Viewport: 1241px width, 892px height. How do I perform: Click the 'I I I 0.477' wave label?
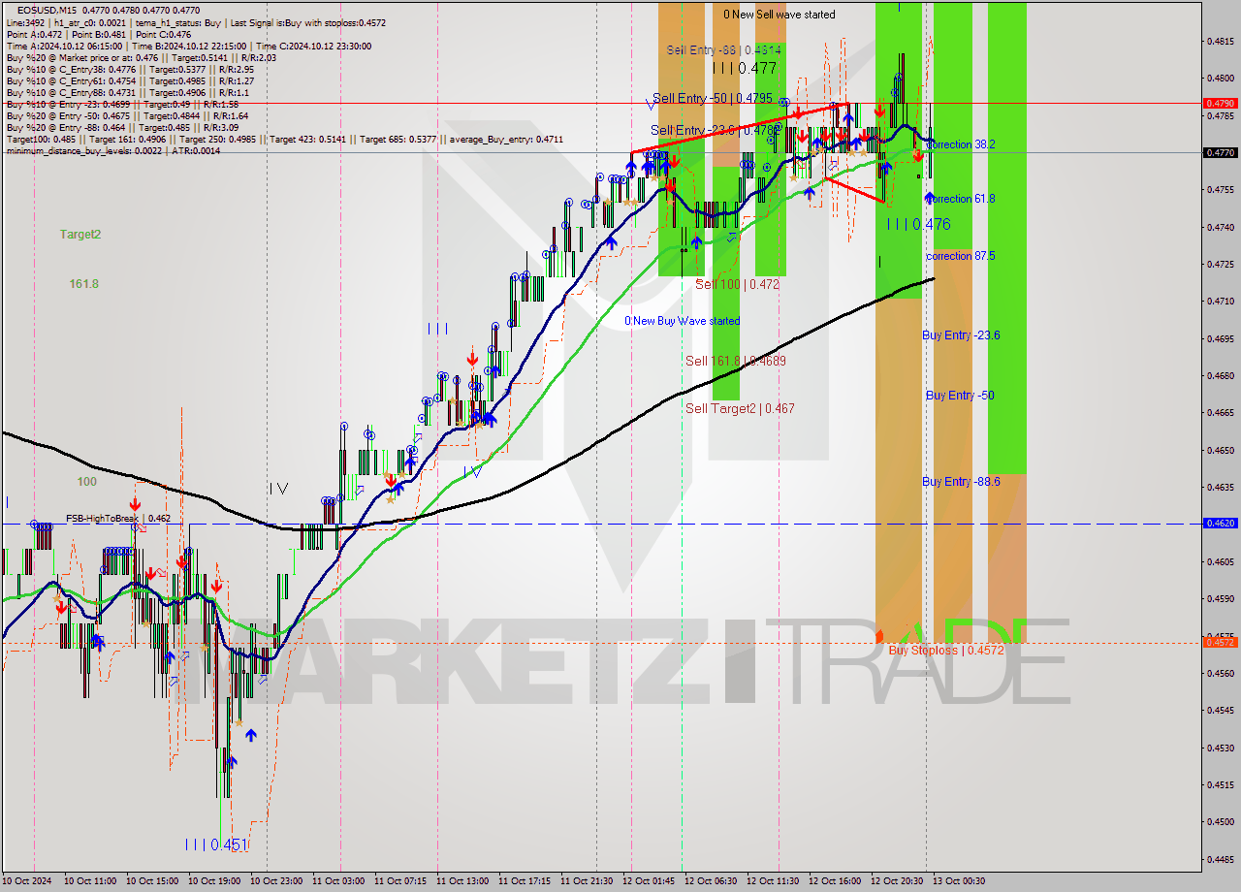[744, 68]
